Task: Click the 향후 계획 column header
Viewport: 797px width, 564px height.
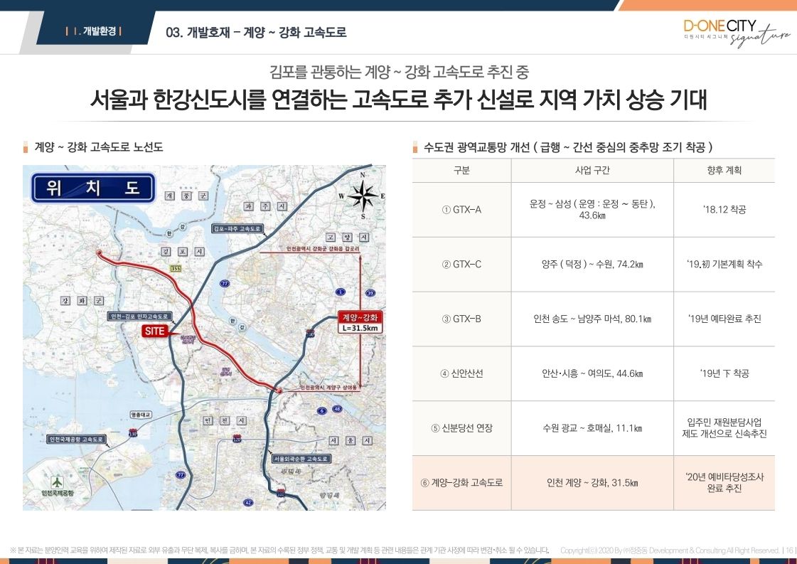Action: (724, 171)
